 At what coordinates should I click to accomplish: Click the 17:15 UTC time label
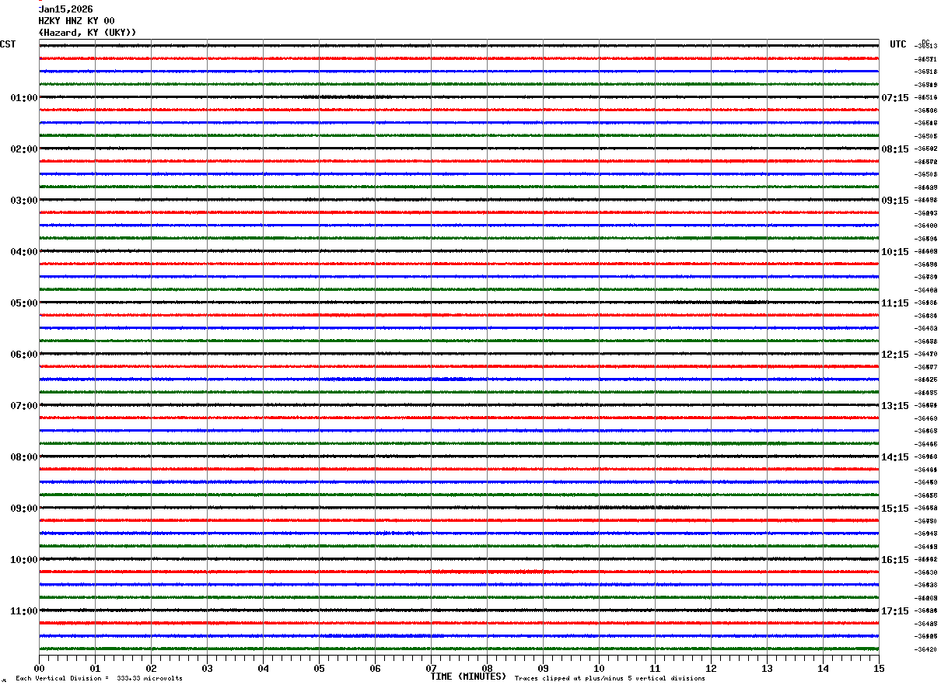pyautogui.click(x=895, y=611)
